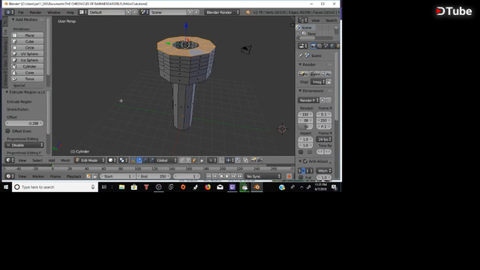Screen dimensions: 480x270
Task: Open the Blender Render engine dropdown
Action: coord(223,13)
